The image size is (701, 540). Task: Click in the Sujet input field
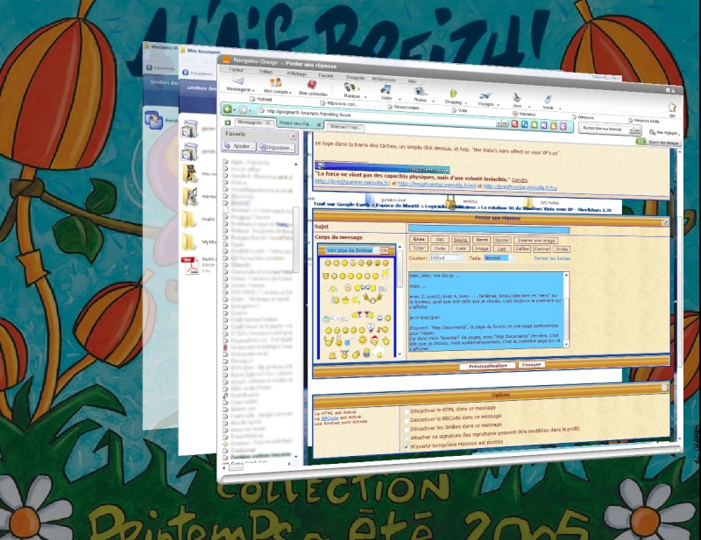point(489,229)
